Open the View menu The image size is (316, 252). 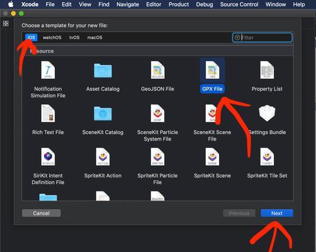pyautogui.click(x=85, y=4)
